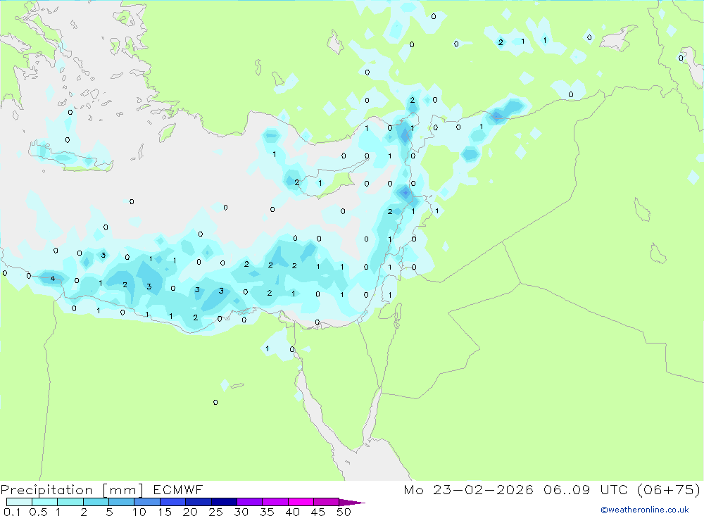Click the 1–2 mm legend color swatch
This screenshot has height=516, width=704.
70,502
